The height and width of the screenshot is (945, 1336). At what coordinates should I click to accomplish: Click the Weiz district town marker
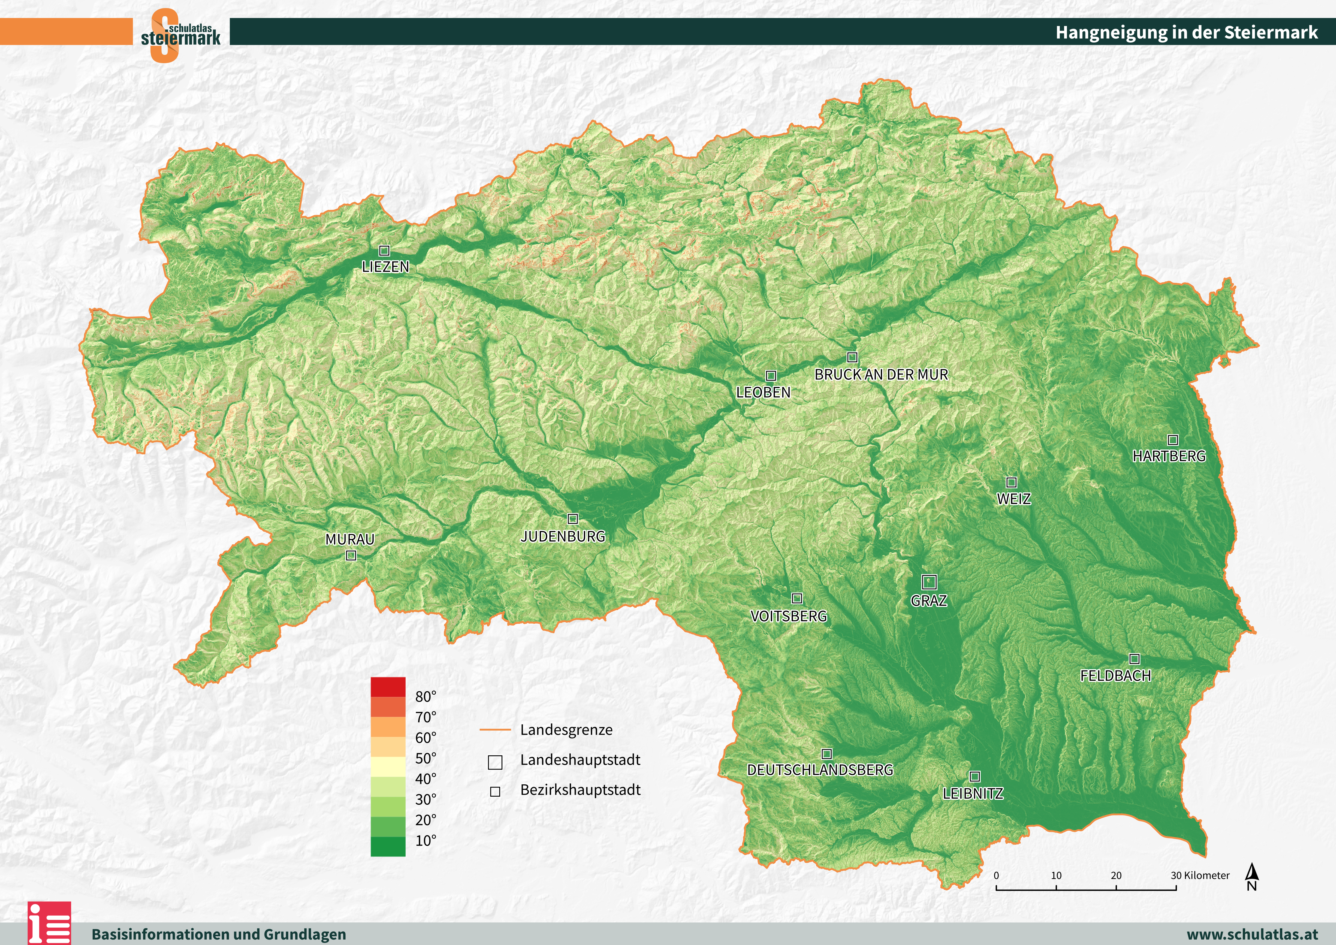1011,482
